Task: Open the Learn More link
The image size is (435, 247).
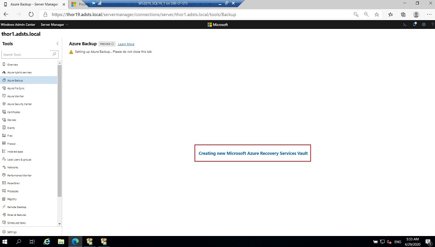Action: (126, 44)
